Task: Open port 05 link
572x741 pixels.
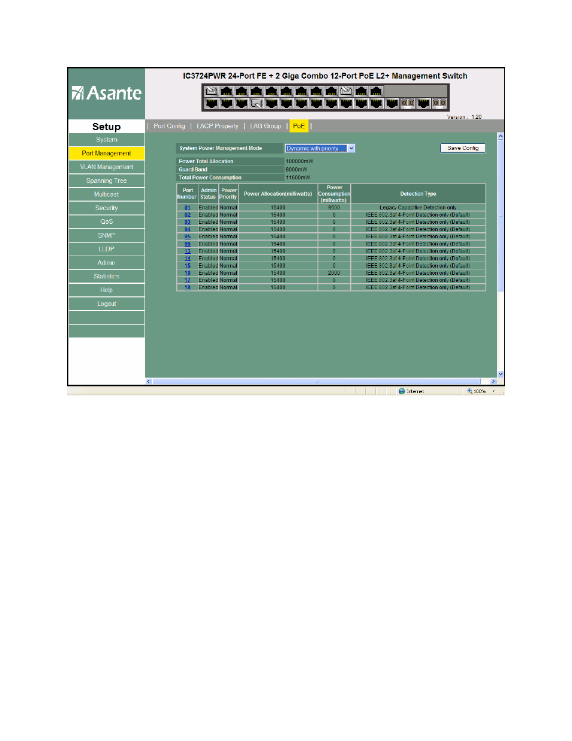Action: (188, 236)
